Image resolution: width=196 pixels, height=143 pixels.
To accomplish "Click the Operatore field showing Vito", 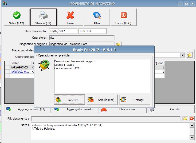I will [82, 38].
